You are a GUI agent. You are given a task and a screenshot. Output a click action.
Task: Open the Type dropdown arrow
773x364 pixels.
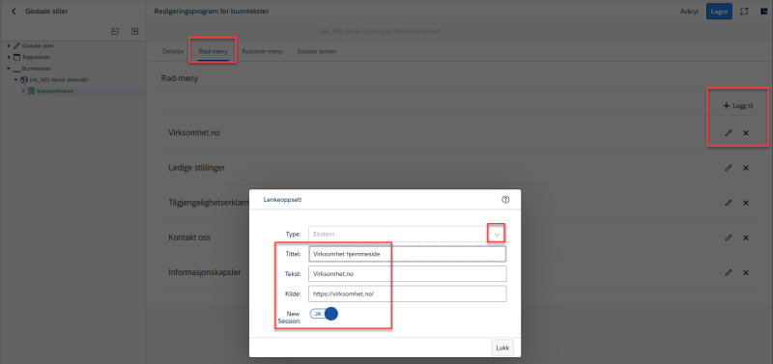tap(498, 235)
